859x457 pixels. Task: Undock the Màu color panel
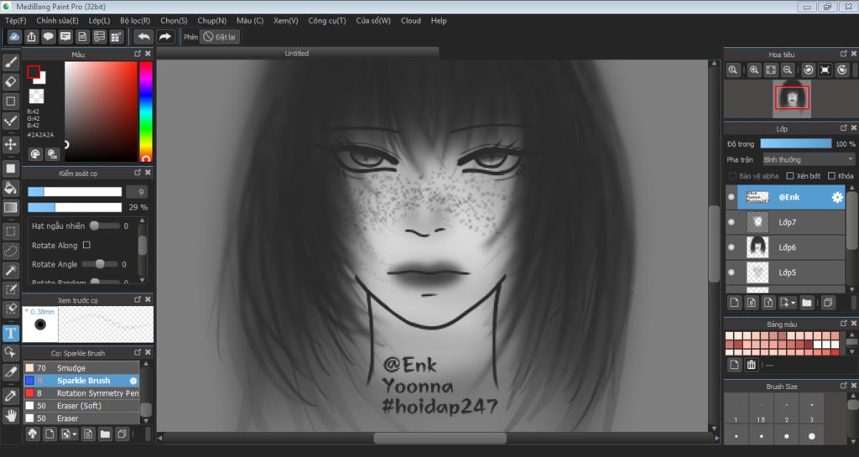point(138,54)
